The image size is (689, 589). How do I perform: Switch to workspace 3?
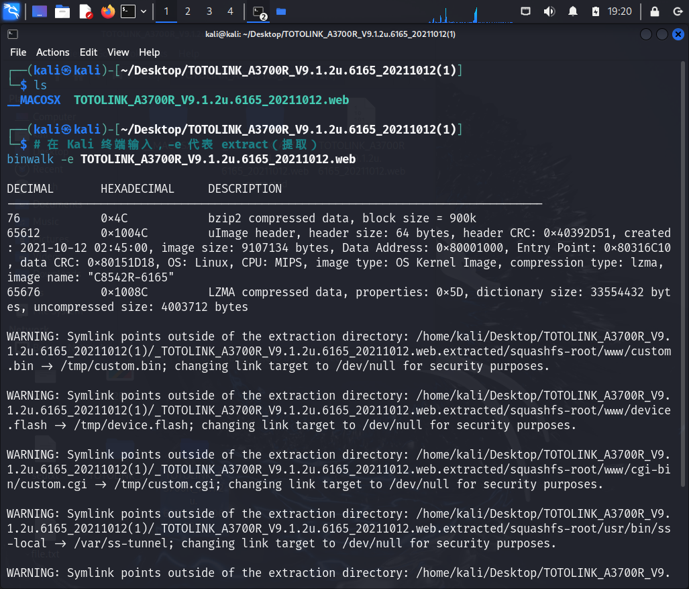click(209, 11)
